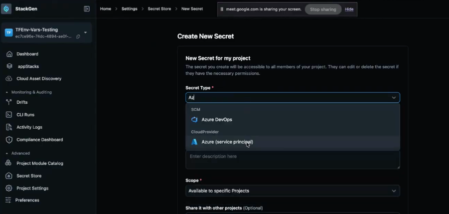This screenshot has width=449, height=214.
Task: Go to Drifts page
Action: click(x=22, y=102)
